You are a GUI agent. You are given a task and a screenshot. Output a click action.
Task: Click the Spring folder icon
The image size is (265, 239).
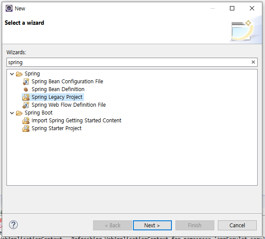(x=19, y=74)
